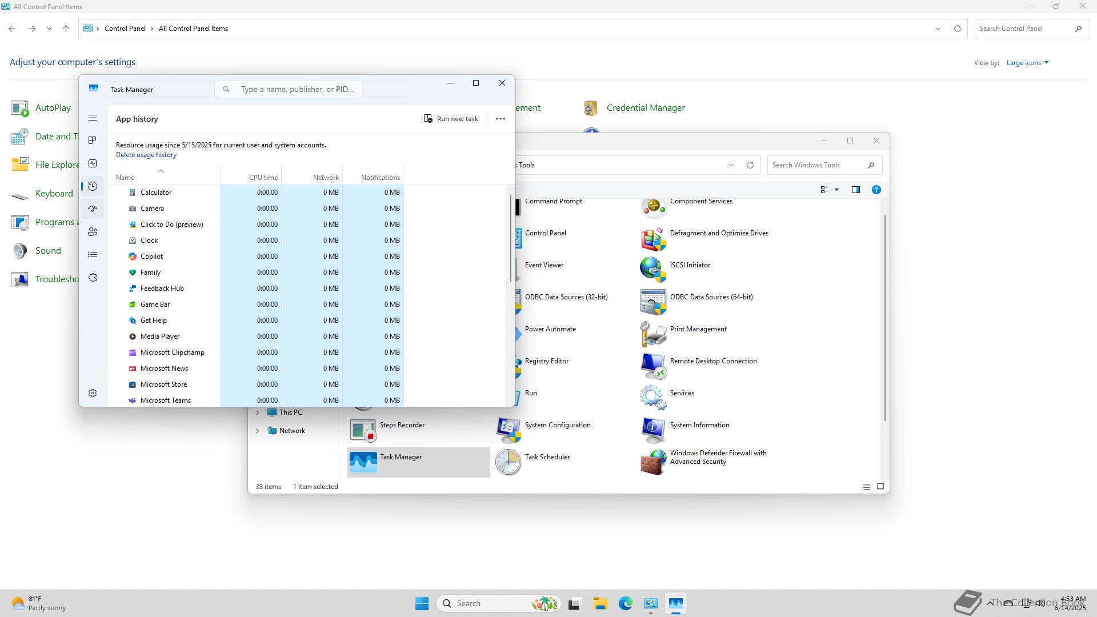The image size is (1097, 617).
Task: Open Services page sidebar icon
Action: coord(93,278)
